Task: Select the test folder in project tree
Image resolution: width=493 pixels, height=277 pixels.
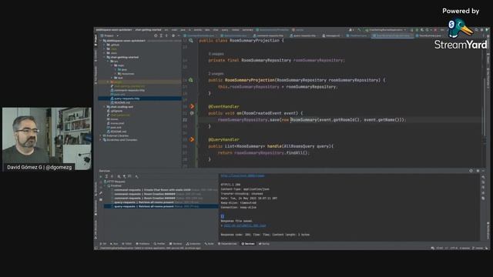Action: (118, 78)
